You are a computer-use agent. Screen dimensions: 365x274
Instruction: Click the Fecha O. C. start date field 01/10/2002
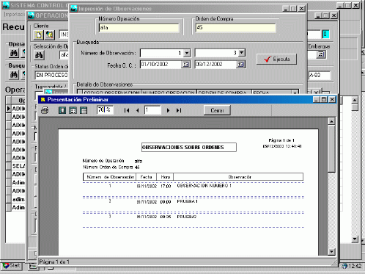[161, 65]
